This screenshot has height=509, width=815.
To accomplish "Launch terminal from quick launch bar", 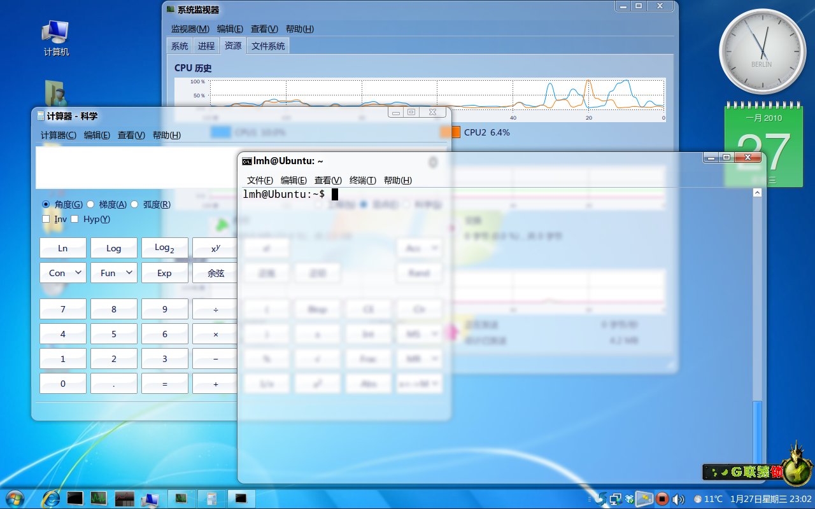I will tap(75, 498).
